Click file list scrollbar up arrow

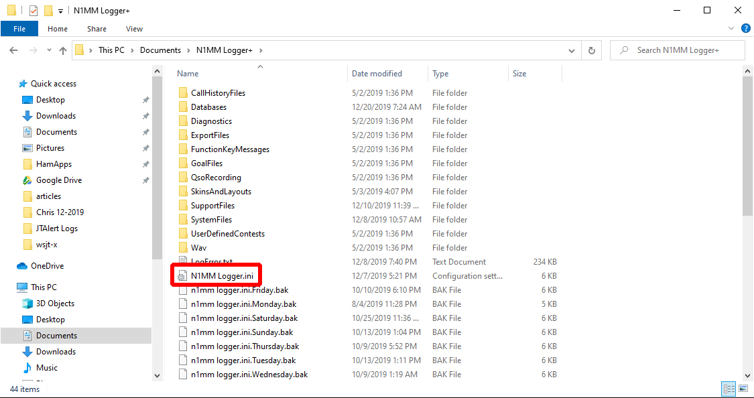(747, 71)
